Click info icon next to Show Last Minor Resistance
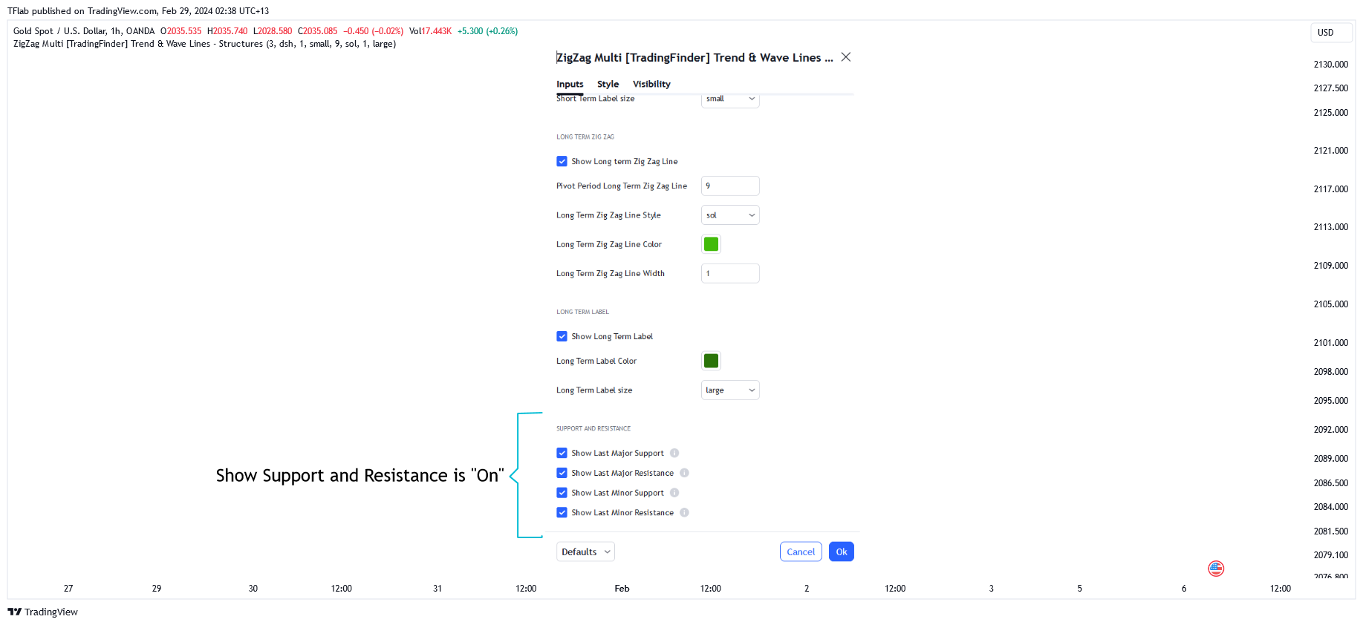The height and width of the screenshot is (625, 1363). 684,512
